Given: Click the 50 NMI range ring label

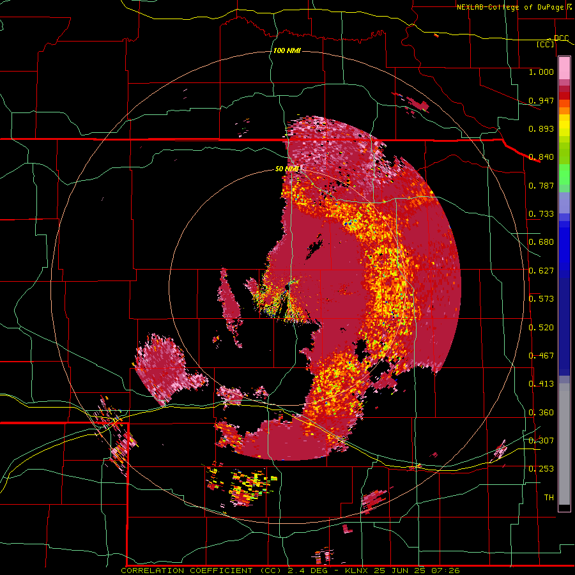Looking at the screenshot, I should (x=287, y=169).
